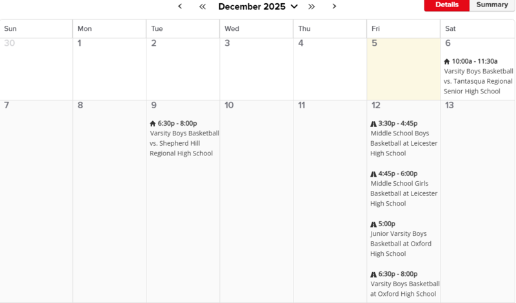Select Saturday December 13 day cell
516x303 pixels.
click(477, 193)
